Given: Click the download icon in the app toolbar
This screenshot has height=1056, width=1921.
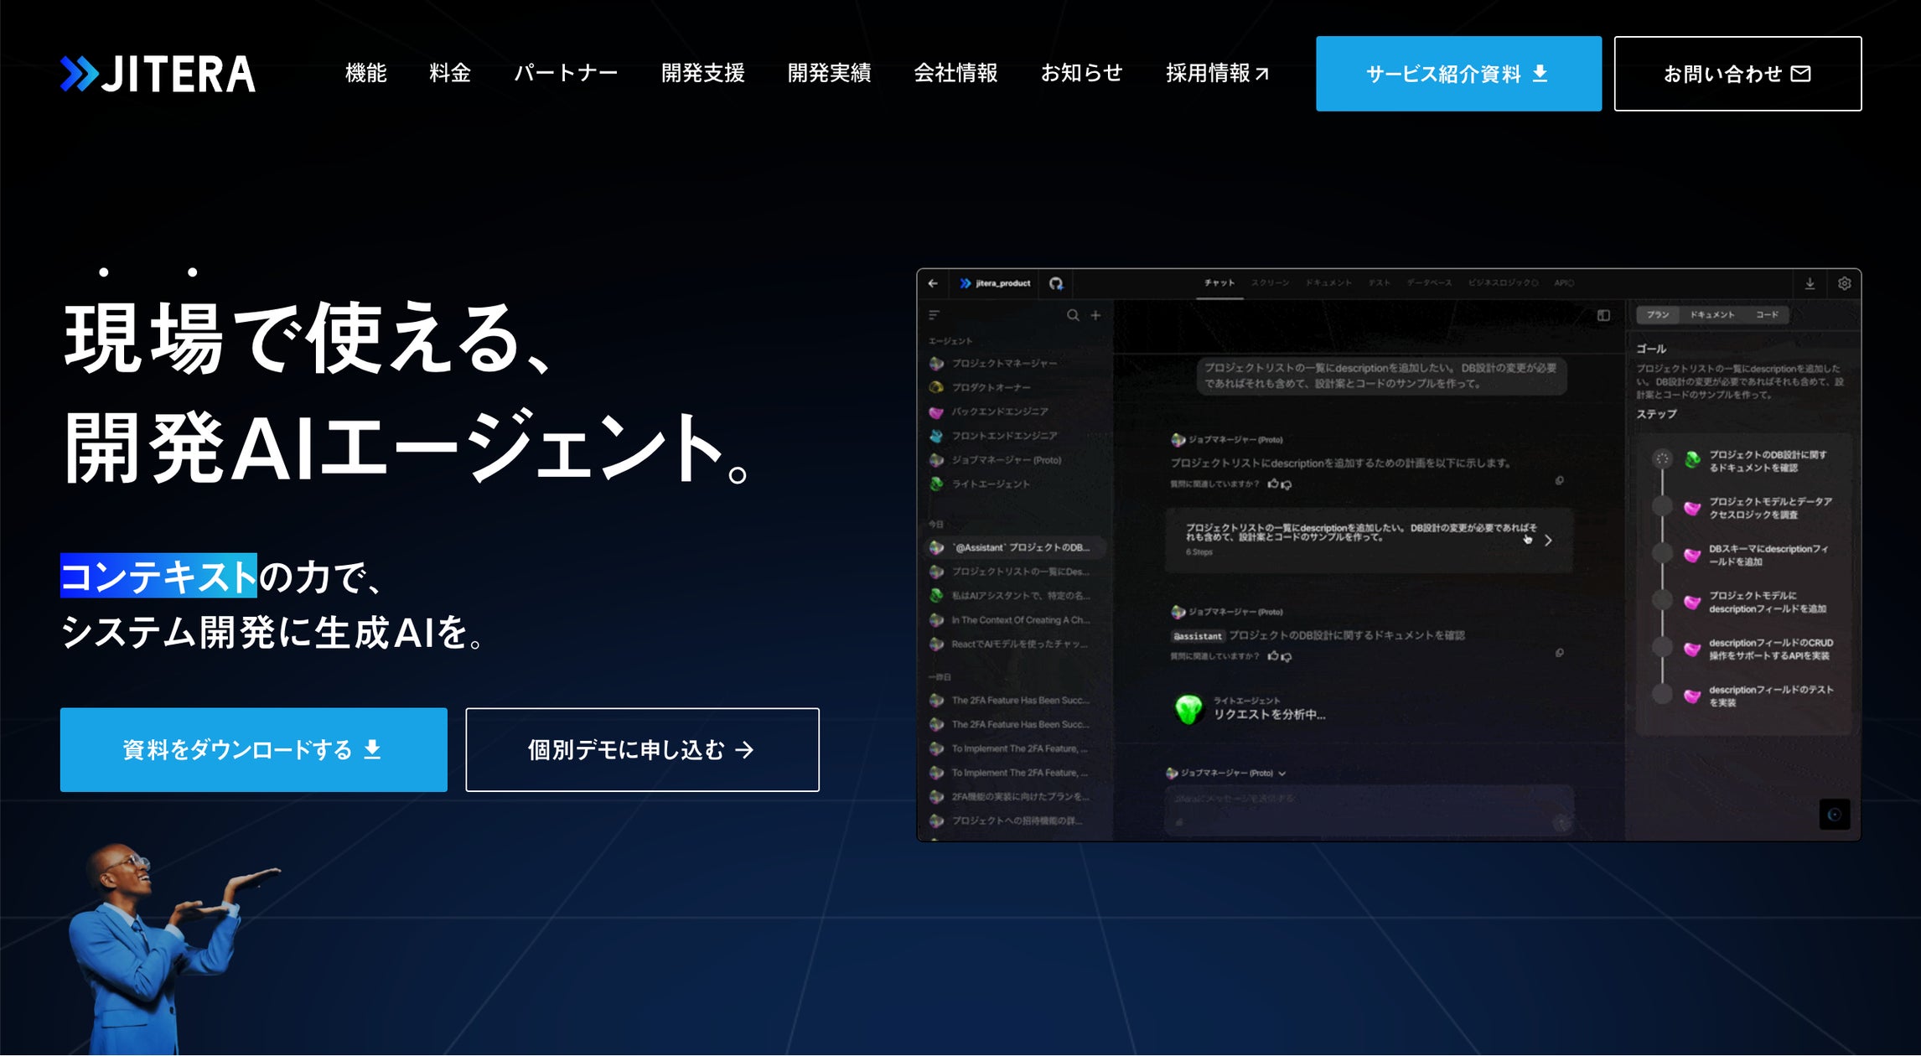Looking at the screenshot, I should [1810, 284].
